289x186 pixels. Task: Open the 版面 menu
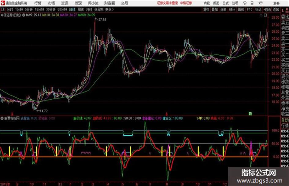point(216,3)
